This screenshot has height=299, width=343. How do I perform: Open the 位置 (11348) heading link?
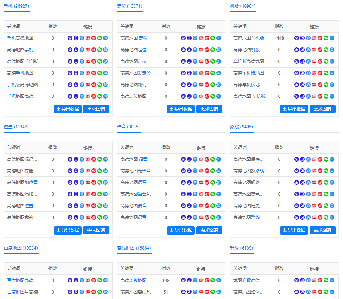pyautogui.click(x=16, y=127)
